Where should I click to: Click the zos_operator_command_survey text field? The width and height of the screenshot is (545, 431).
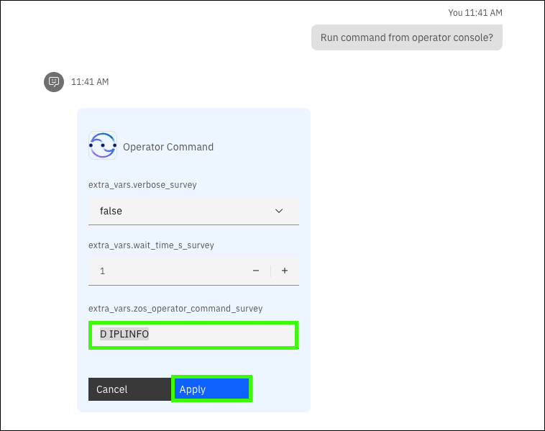click(216, 335)
